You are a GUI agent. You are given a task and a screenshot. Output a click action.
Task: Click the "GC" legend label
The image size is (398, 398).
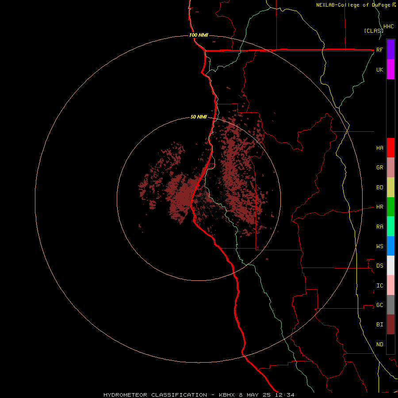379,305
